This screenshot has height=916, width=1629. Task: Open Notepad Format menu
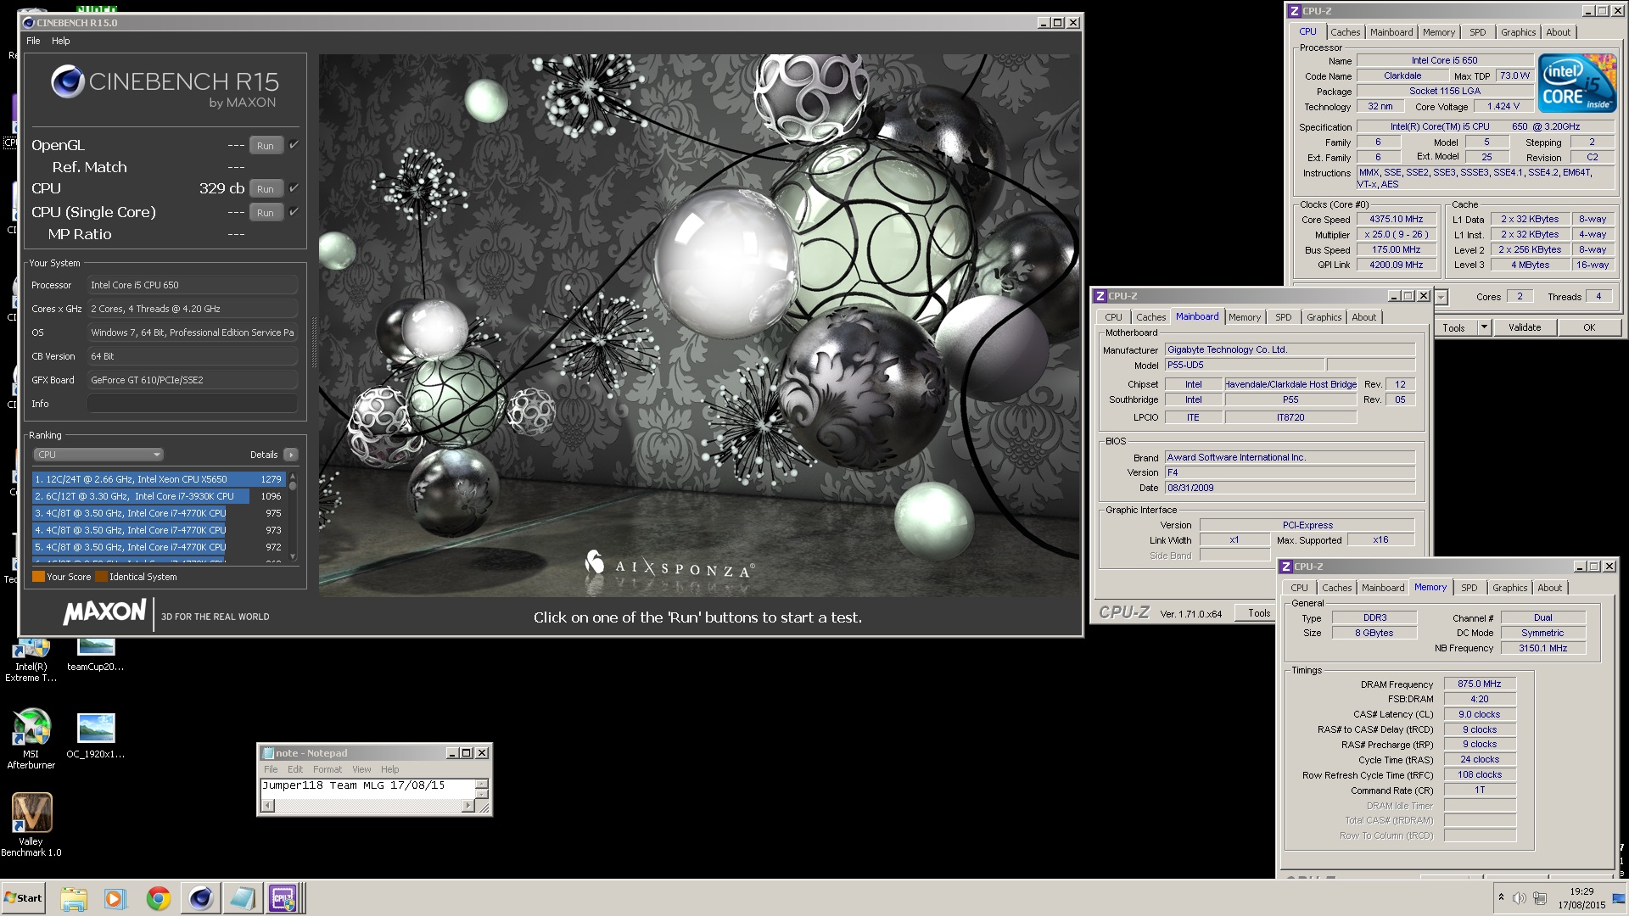[327, 769]
